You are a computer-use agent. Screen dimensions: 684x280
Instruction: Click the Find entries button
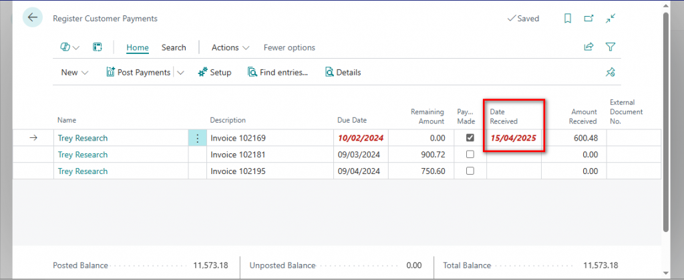(278, 73)
